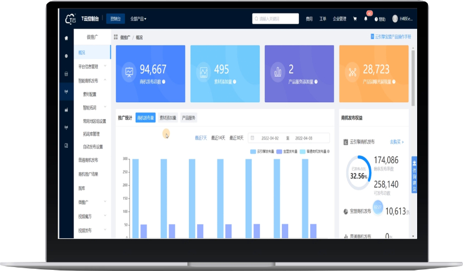Click the home icon in dark sidebar
The width and height of the screenshot is (463, 271).
66,38
